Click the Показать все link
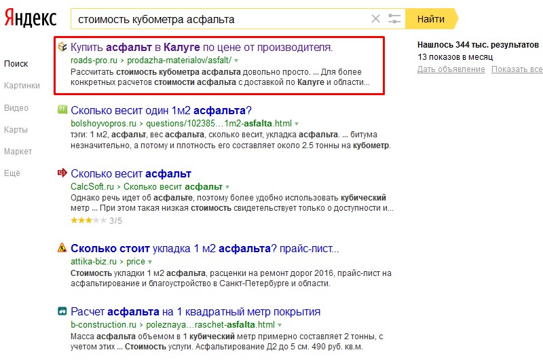 click(517, 69)
